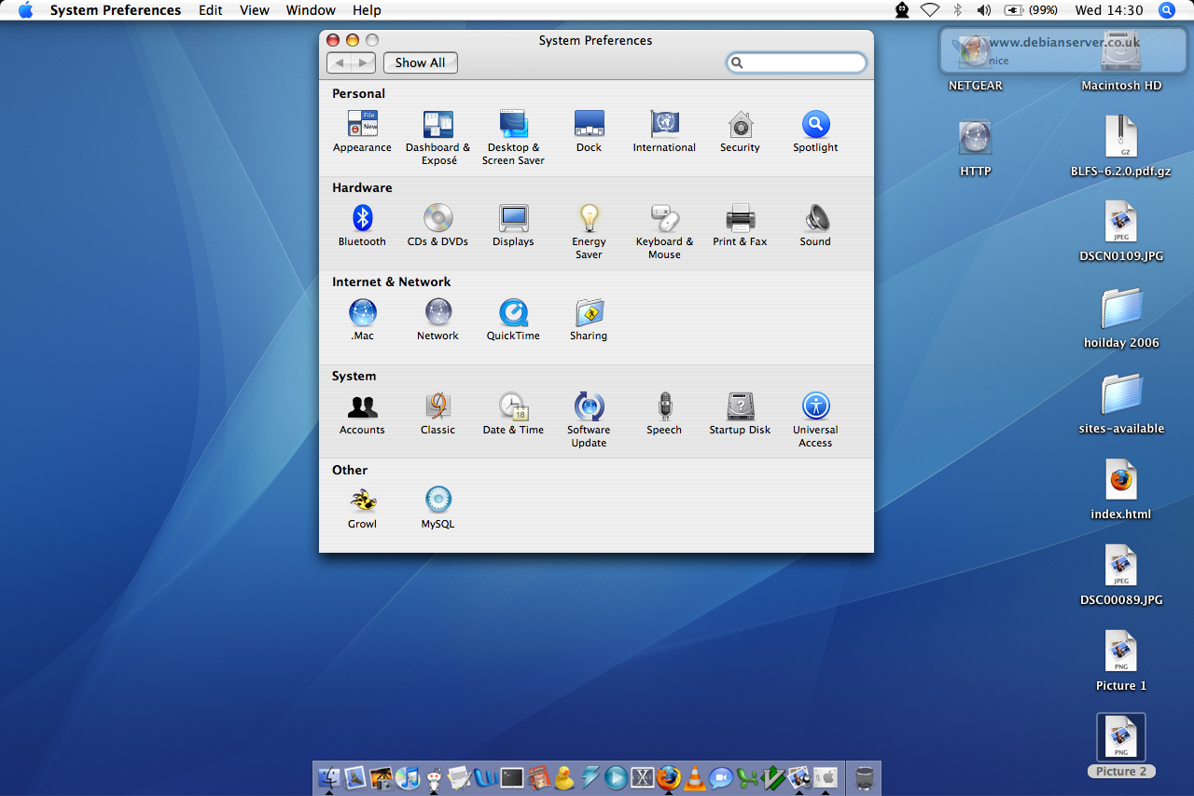Image resolution: width=1194 pixels, height=796 pixels.
Task: Open the Window menu
Action: coord(311,10)
